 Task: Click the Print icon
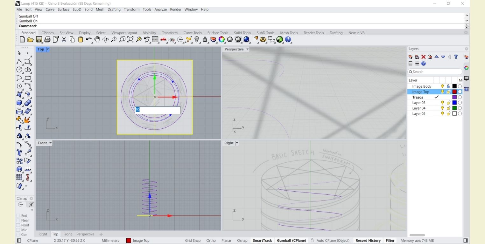tap(47, 40)
